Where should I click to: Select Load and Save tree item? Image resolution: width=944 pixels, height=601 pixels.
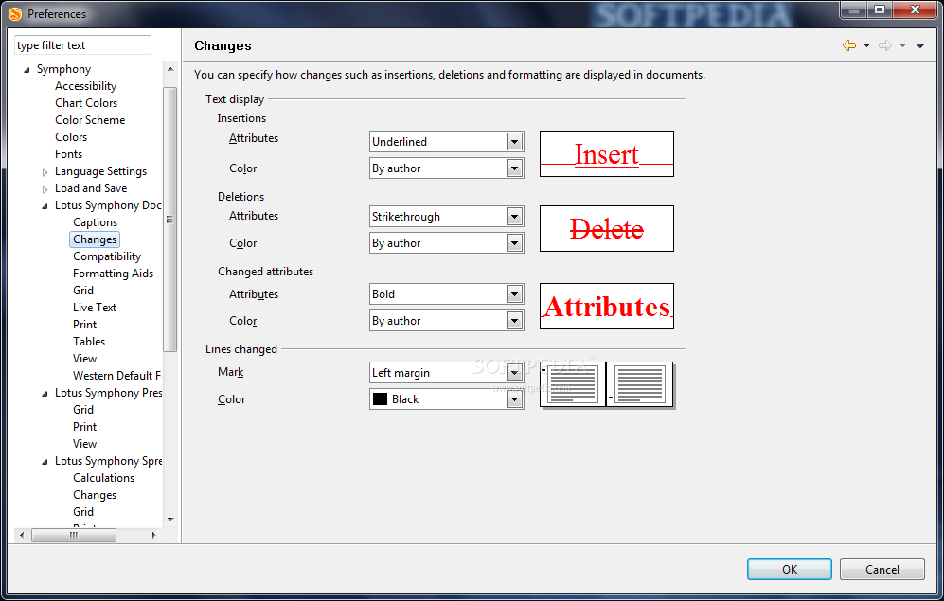[x=91, y=188]
